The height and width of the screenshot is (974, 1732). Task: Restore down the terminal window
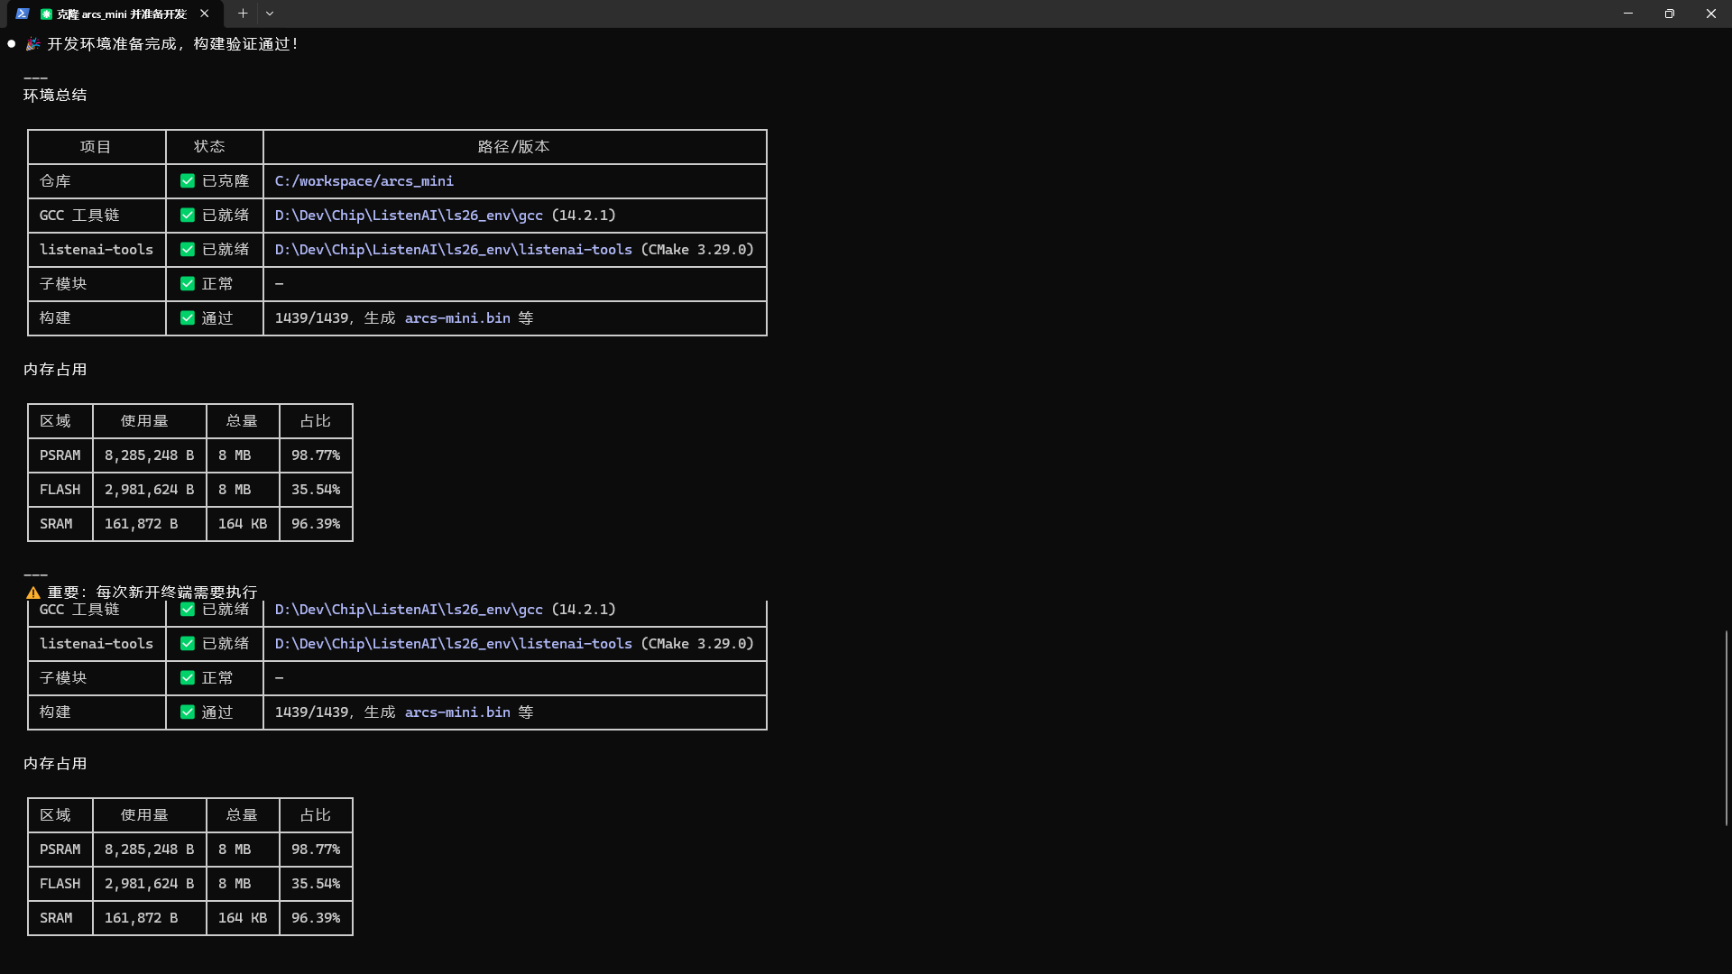pos(1670,14)
